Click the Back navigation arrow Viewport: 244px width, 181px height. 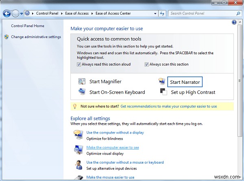7,14
